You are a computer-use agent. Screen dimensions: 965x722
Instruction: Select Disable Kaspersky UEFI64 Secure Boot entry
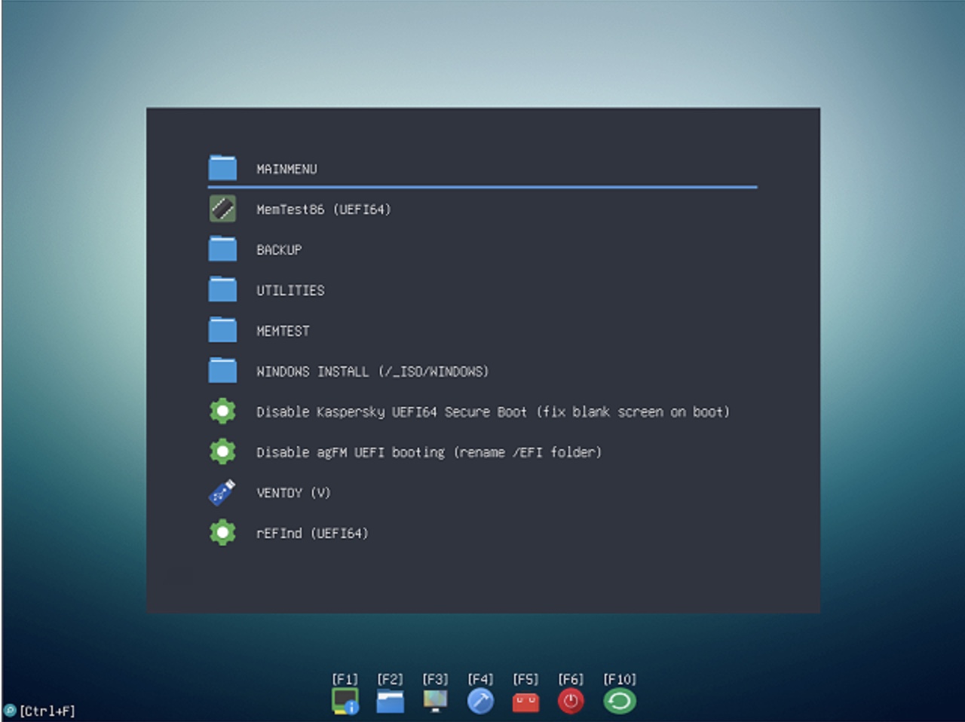click(x=493, y=411)
